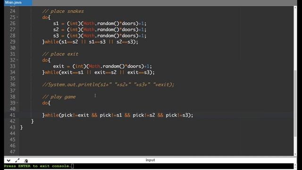Click the empty line 40 inside do block
This screenshot has height=170, width=302.
(x=156, y=109)
